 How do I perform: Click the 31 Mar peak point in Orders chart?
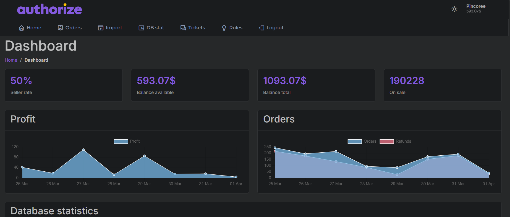(458, 154)
